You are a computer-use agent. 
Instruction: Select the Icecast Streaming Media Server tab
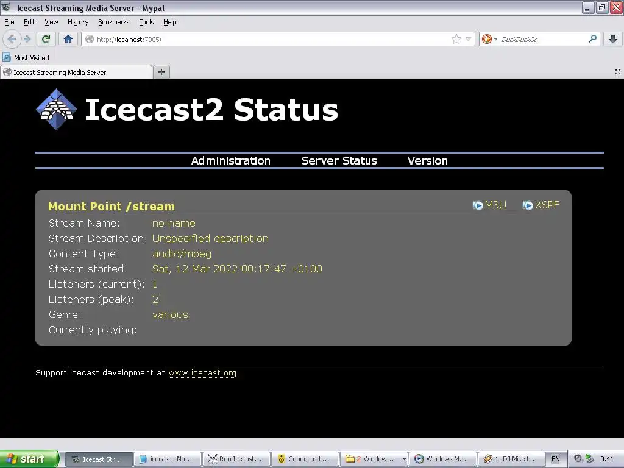(76, 73)
